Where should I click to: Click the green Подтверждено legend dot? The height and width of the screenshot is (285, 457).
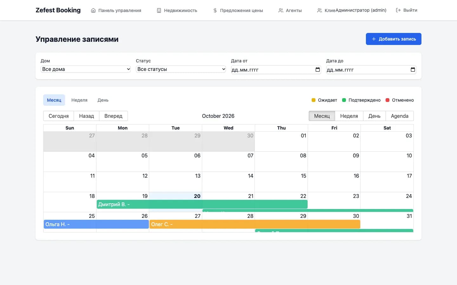click(x=344, y=100)
